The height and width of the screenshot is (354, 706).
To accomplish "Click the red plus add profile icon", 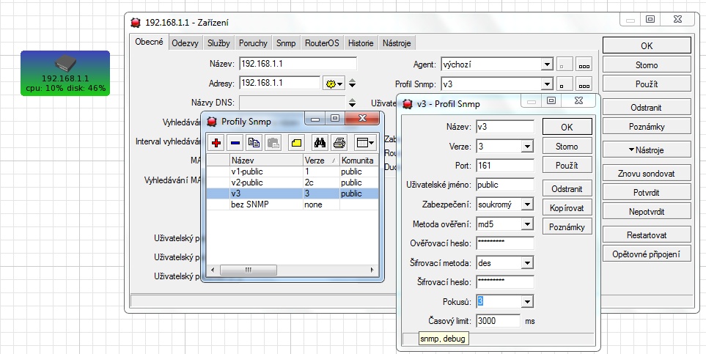I will tap(216, 143).
